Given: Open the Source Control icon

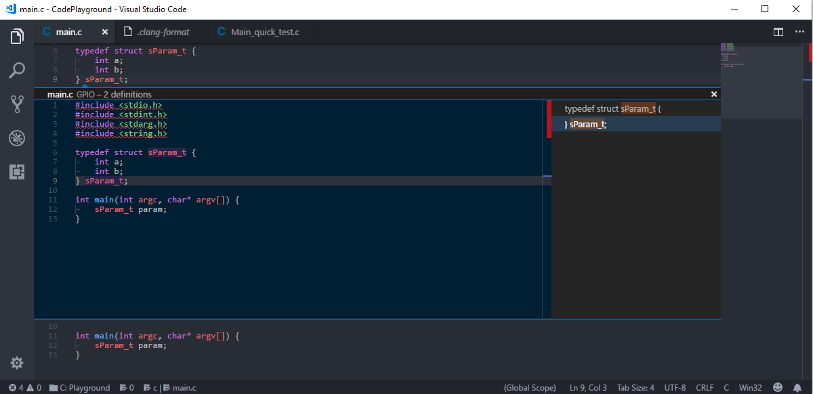Looking at the screenshot, I should click(x=17, y=104).
